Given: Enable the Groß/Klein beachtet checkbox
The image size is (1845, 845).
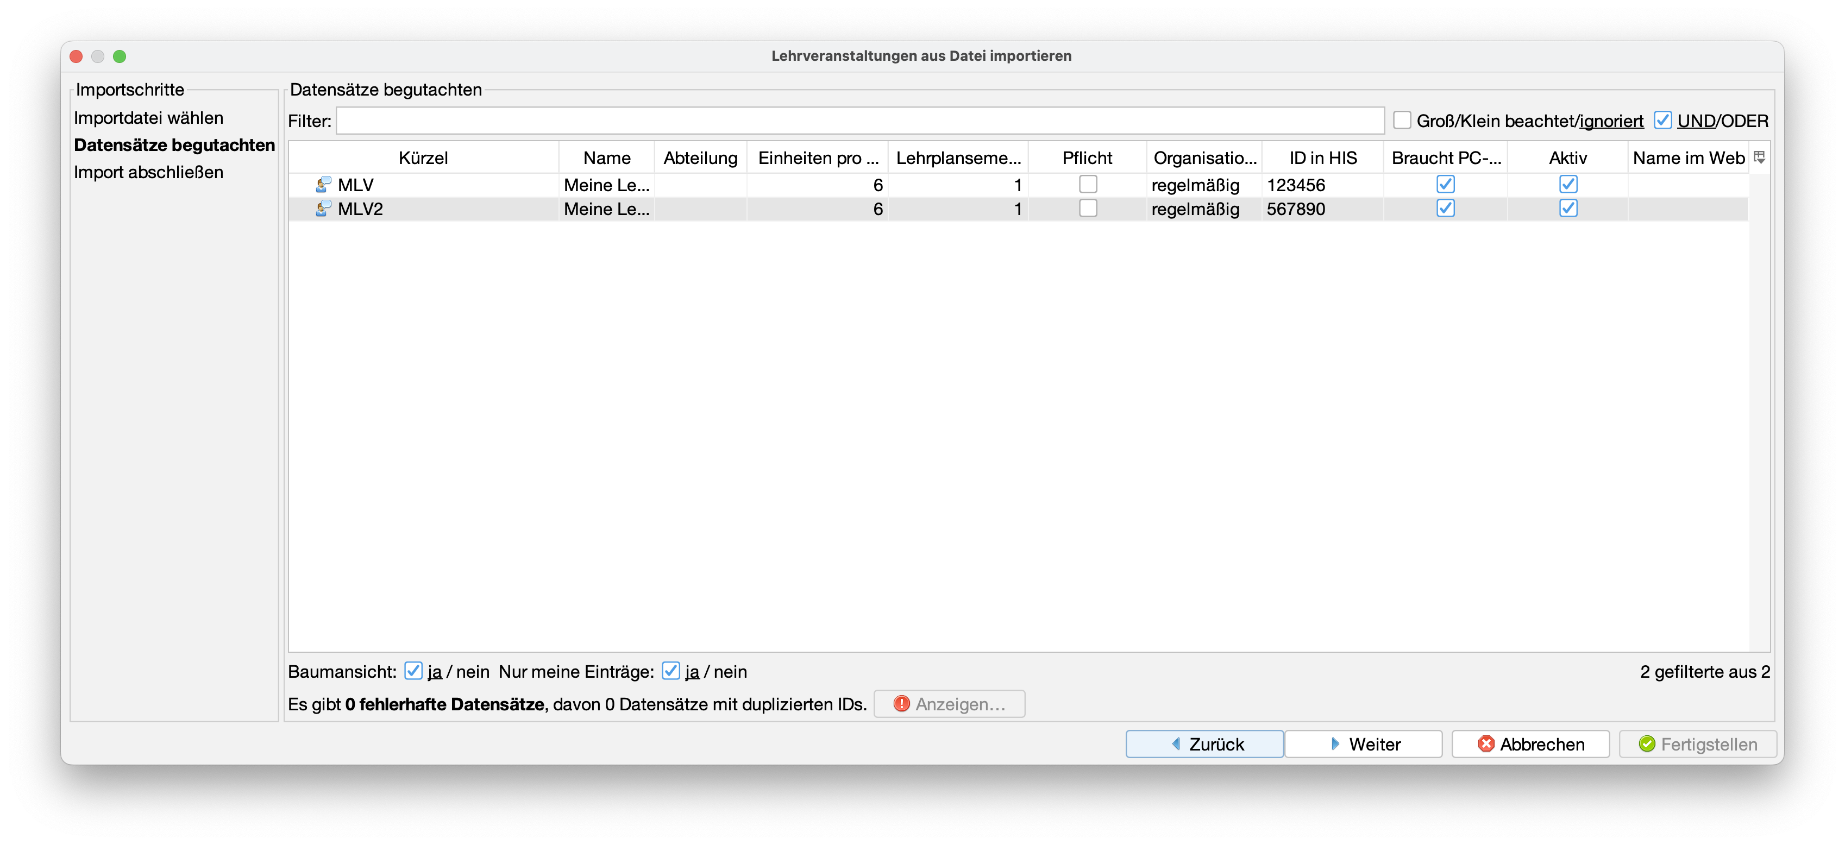Looking at the screenshot, I should 1402,119.
